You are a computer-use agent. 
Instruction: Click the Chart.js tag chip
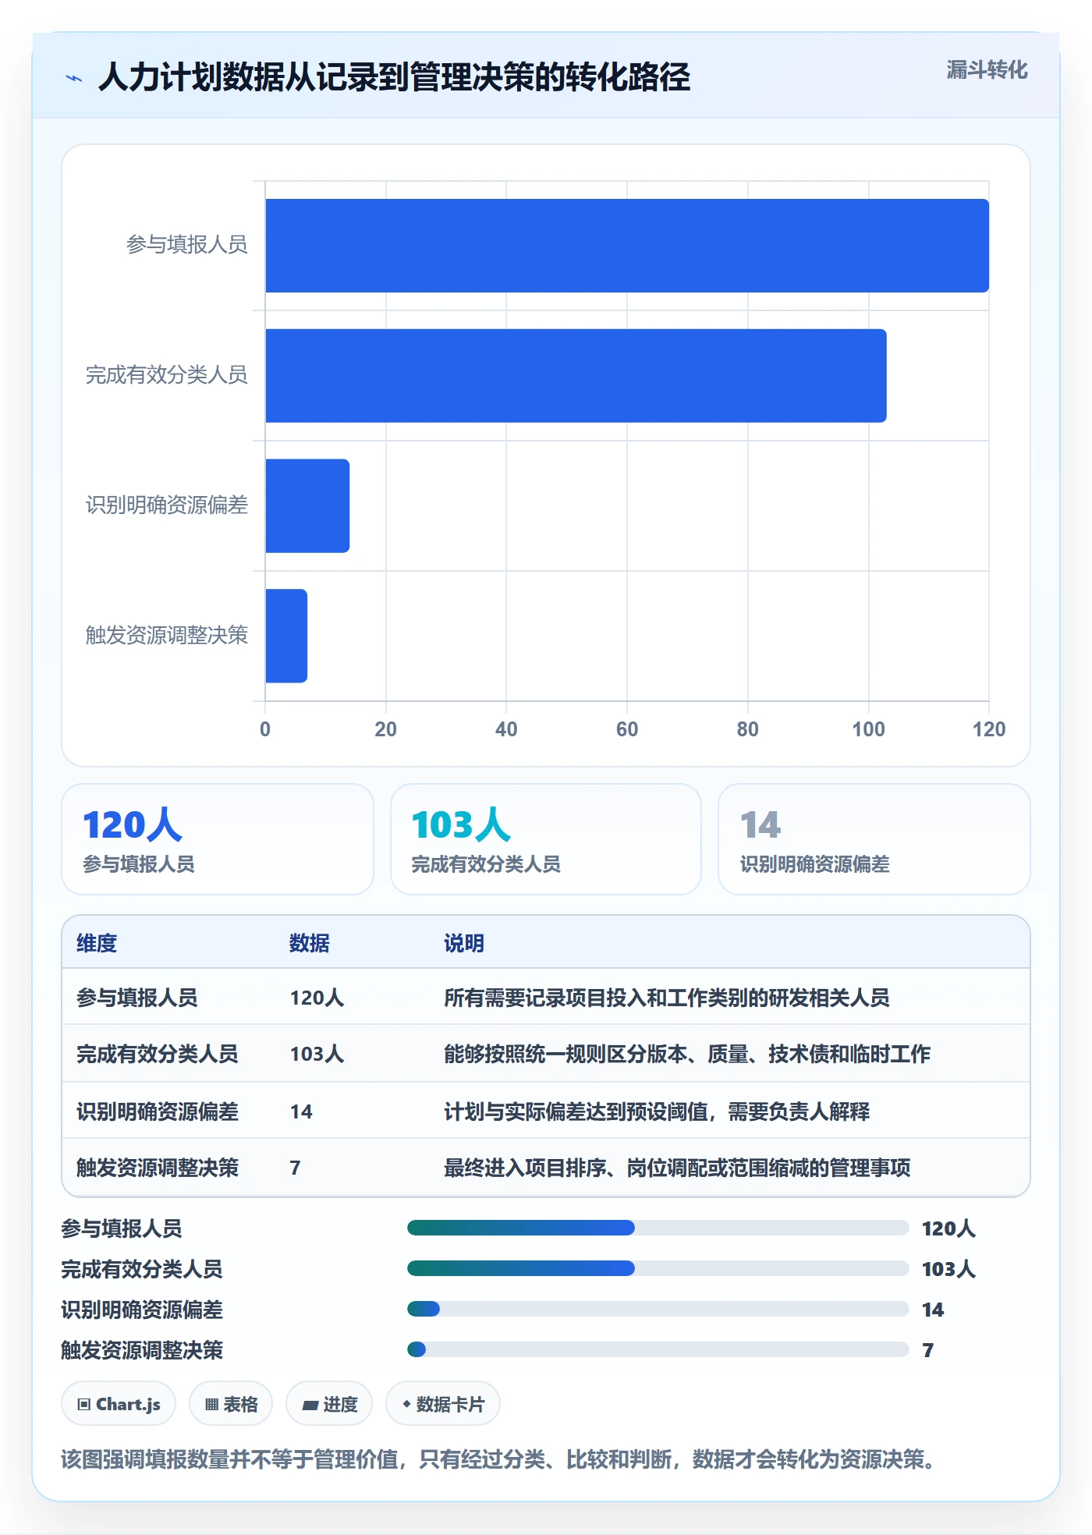coord(119,1404)
